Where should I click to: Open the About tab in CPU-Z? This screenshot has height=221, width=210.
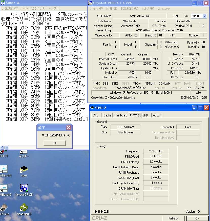point(157,115)
